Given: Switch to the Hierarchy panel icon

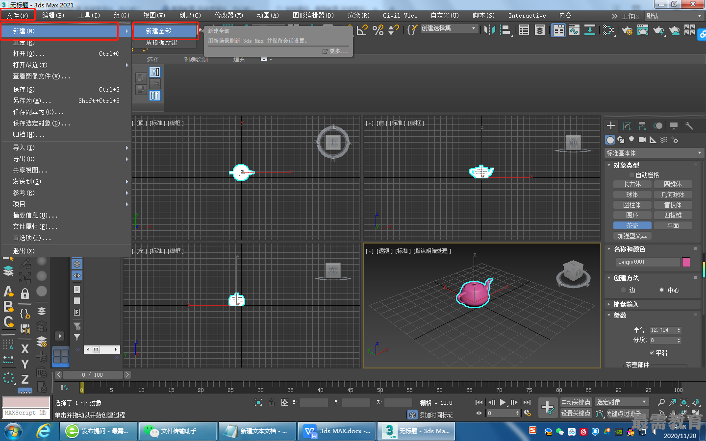Looking at the screenshot, I should [x=642, y=126].
